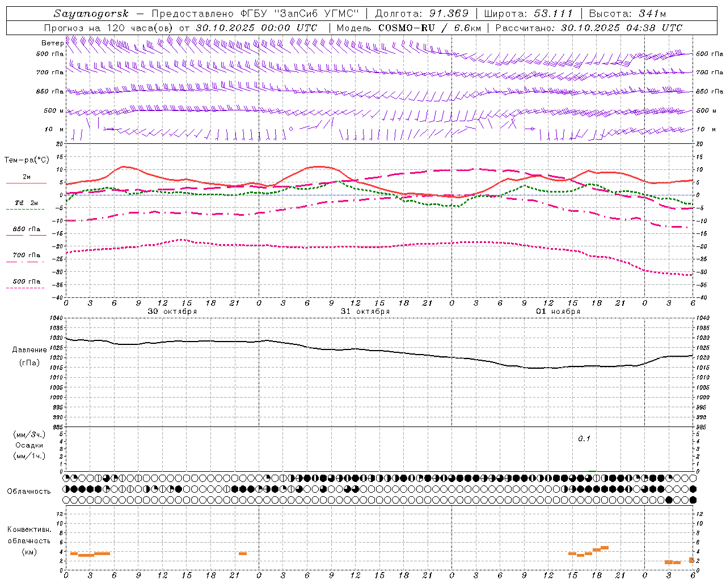Click the highest orange convective bar on 01 ноября
Screen dimensions: 726x580
(x=605, y=548)
